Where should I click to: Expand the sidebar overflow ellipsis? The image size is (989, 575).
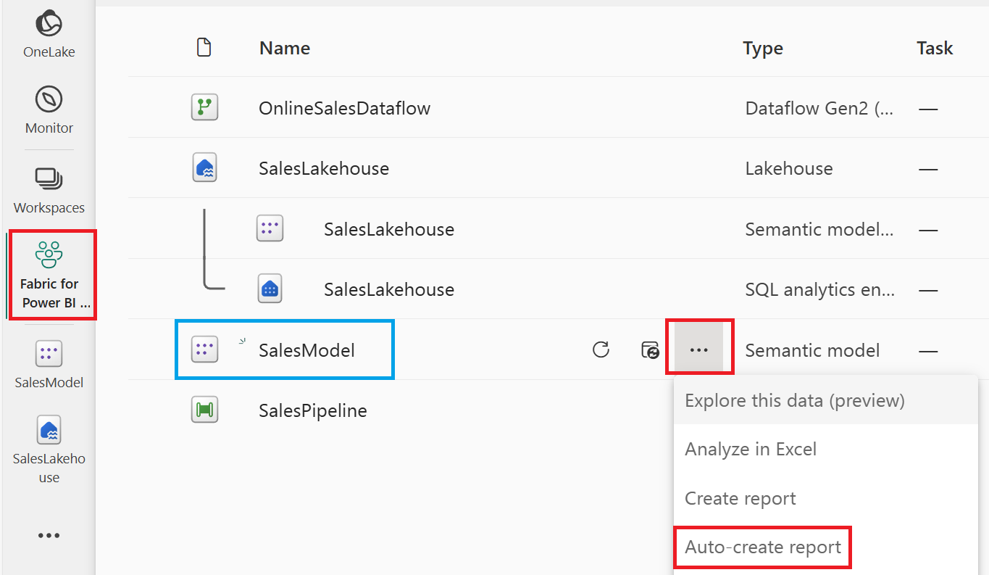pyautogui.click(x=49, y=535)
